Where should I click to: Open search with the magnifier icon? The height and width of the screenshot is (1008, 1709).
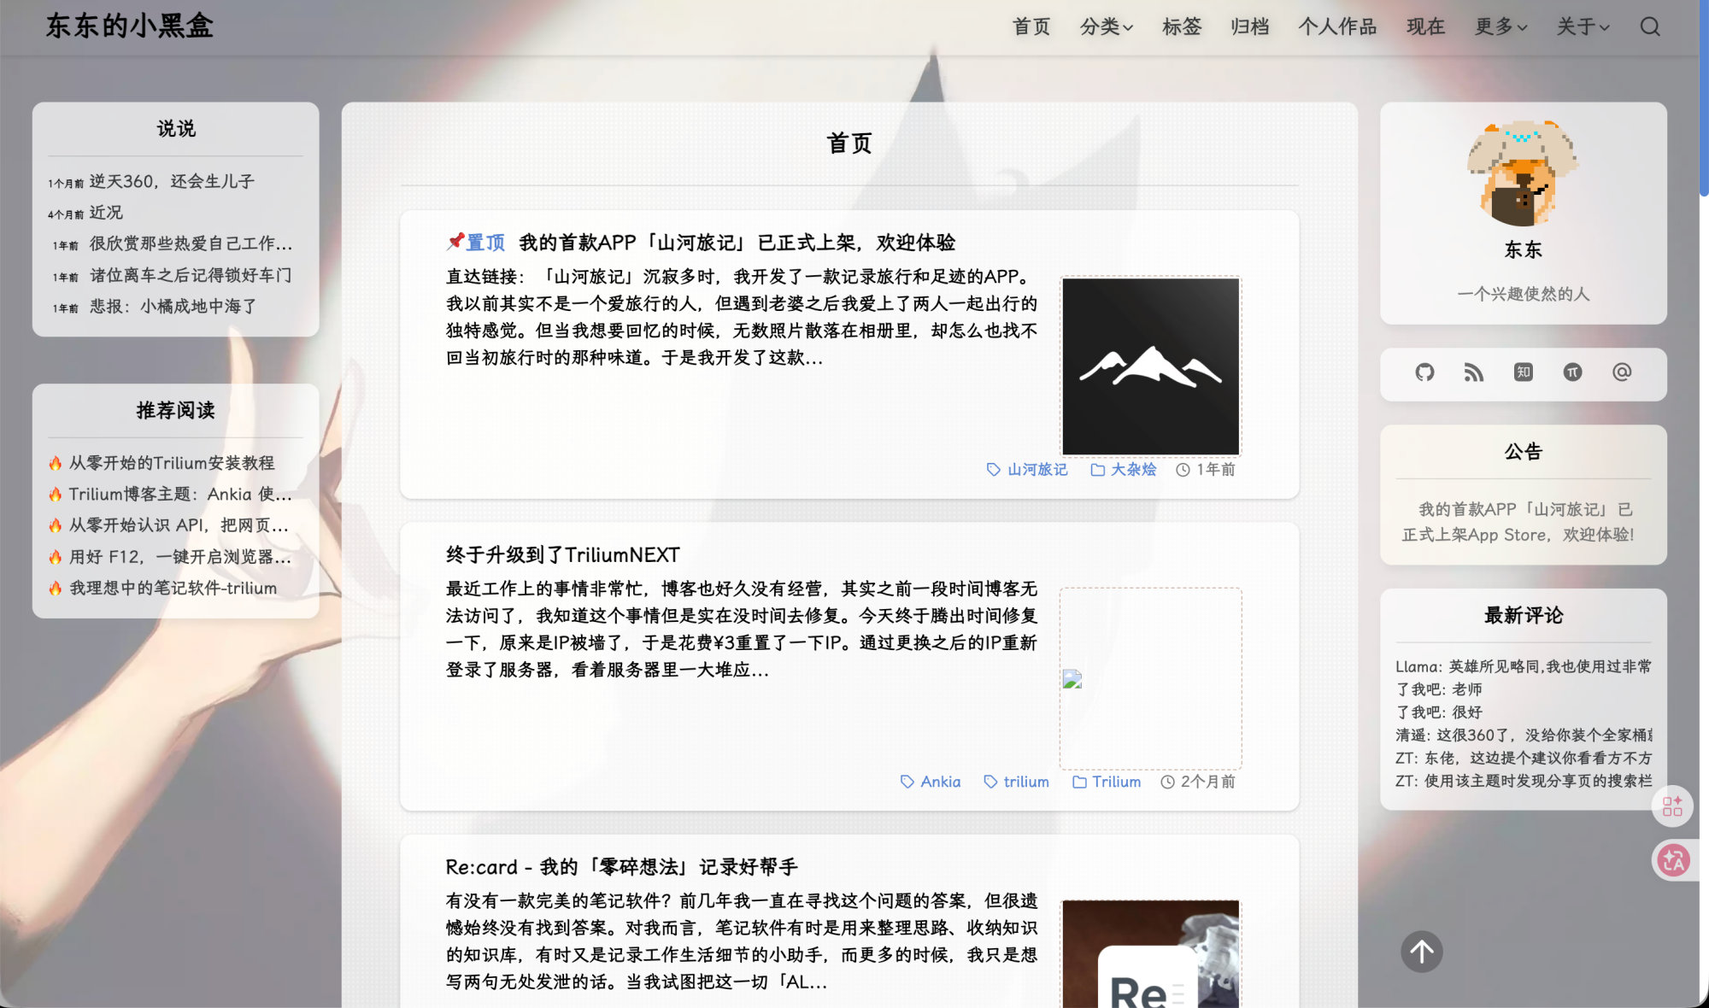click(1650, 26)
